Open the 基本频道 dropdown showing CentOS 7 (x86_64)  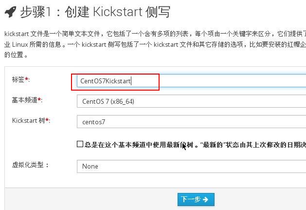coord(192,101)
